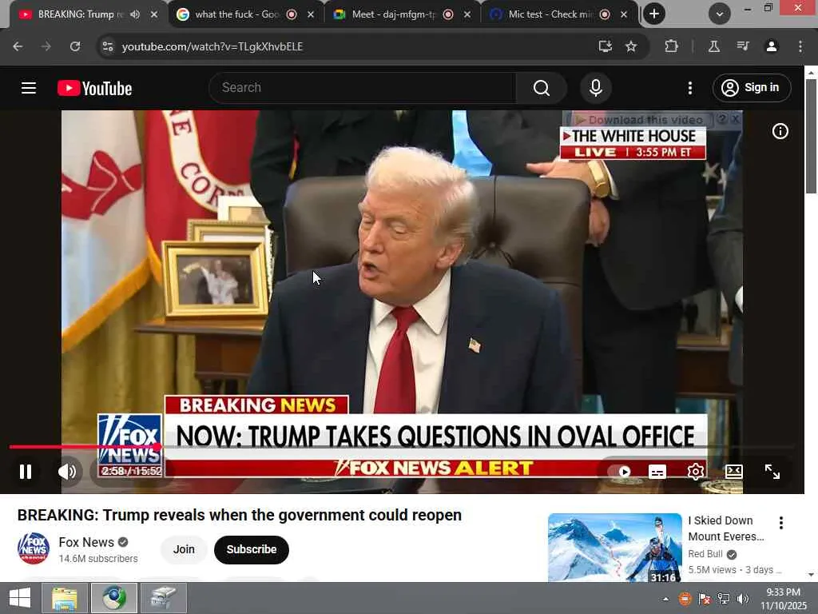Open Chrome three-dot menu

pyautogui.click(x=800, y=46)
